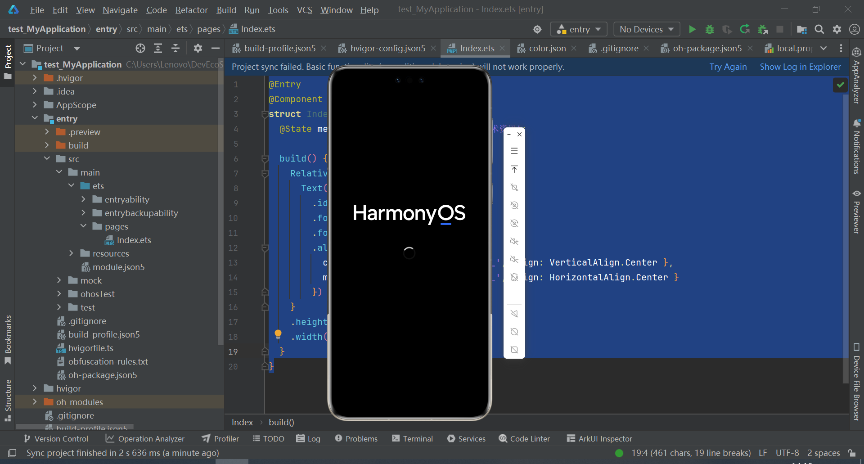Open the emulator hamburger menu
864x464 pixels.
pyautogui.click(x=514, y=151)
